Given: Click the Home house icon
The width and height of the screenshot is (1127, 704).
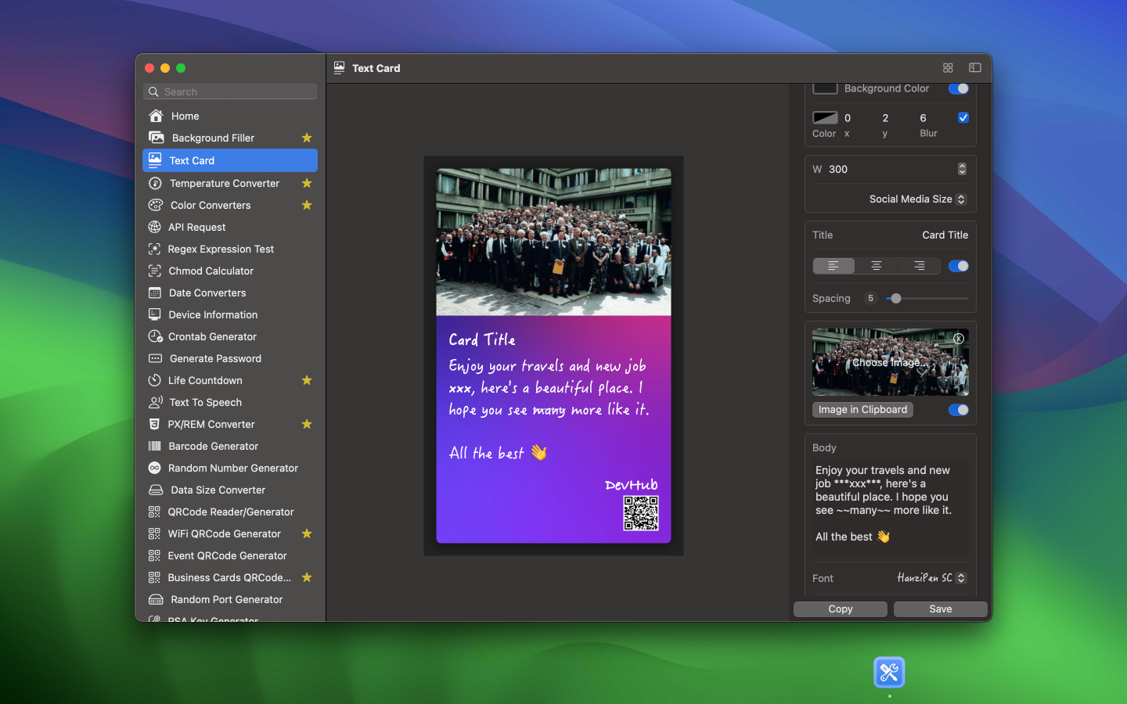Looking at the screenshot, I should [x=156, y=116].
